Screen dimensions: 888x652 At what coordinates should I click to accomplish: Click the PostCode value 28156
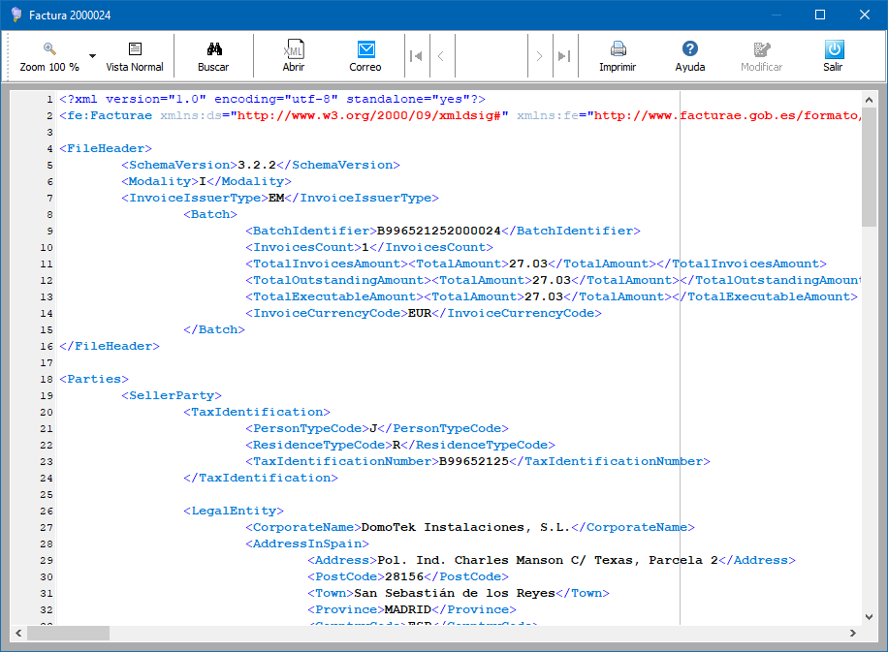404,576
